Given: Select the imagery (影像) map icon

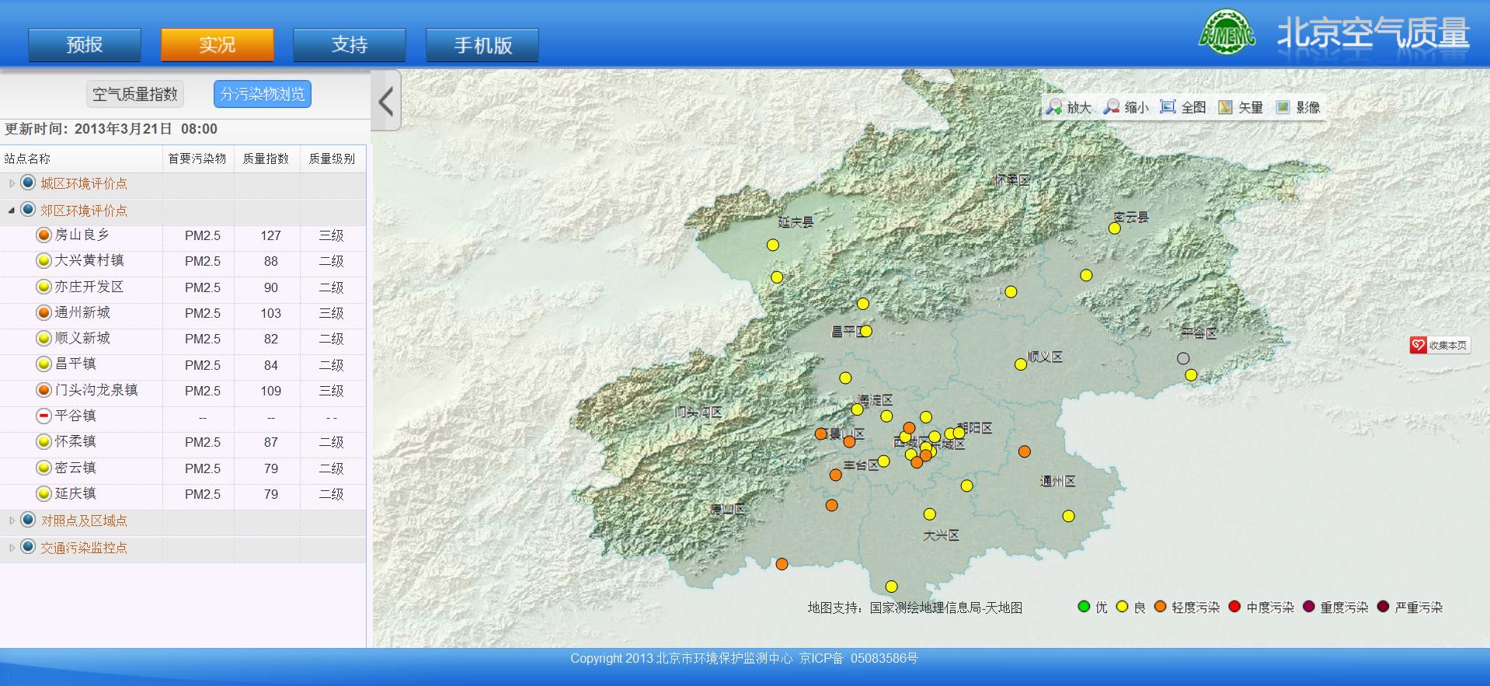Looking at the screenshot, I should coord(1283,107).
